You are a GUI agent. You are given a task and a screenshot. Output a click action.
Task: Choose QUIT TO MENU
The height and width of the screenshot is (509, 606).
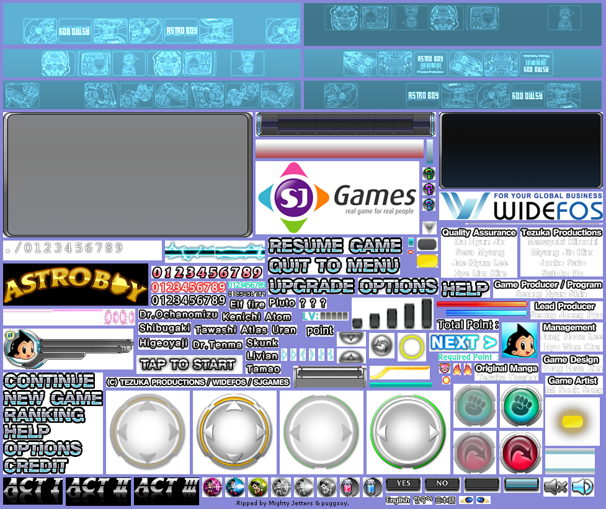tap(334, 266)
